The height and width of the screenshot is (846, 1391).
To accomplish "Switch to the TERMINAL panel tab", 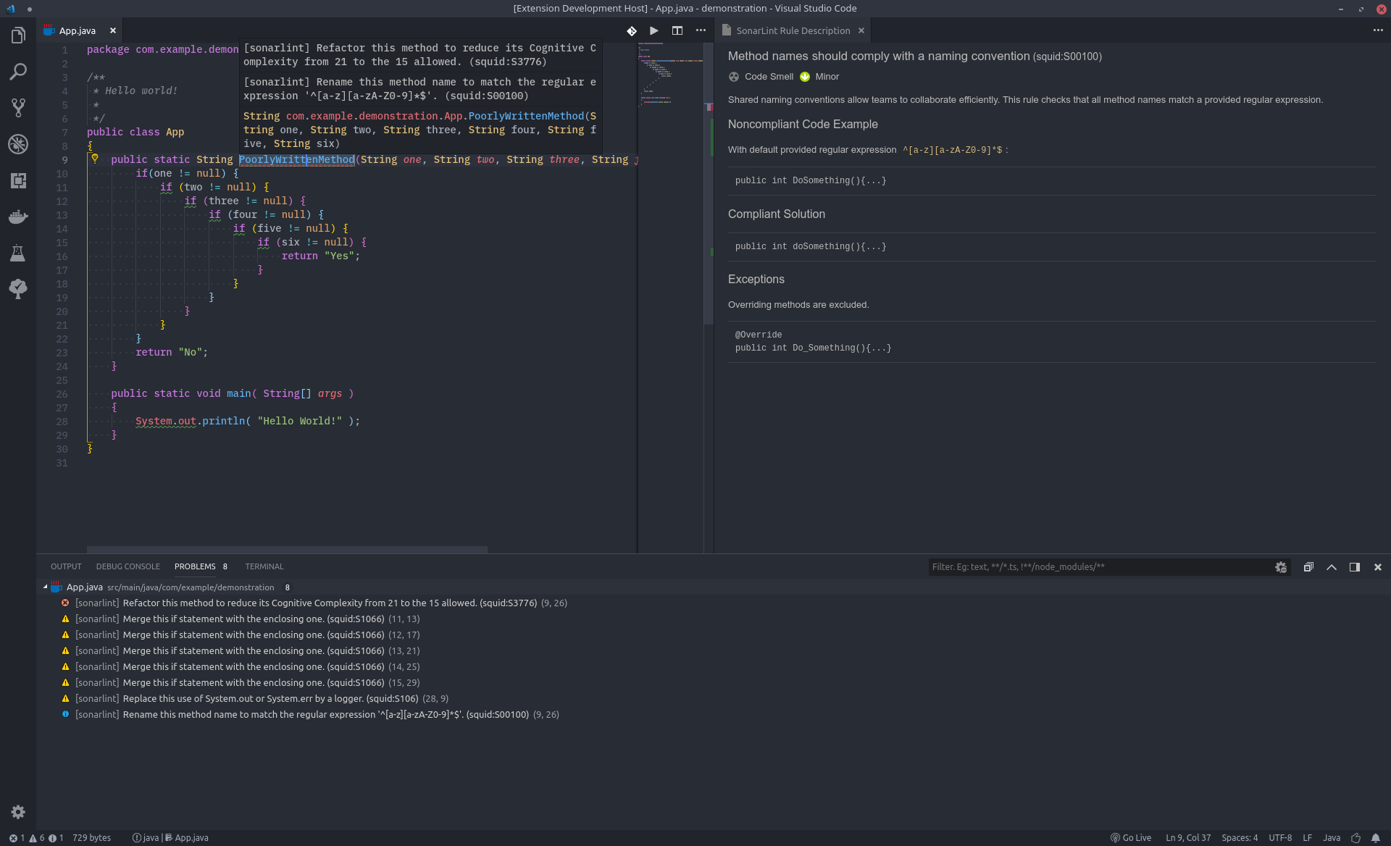I will [x=264, y=566].
